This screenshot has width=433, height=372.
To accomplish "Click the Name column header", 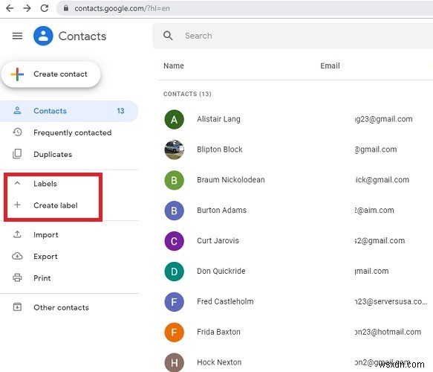I will (174, 65).
